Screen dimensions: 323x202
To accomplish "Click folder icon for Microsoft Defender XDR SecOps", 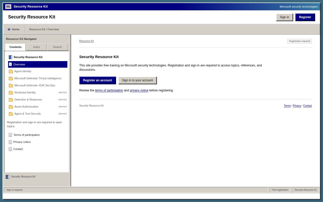I will point(11,86).
